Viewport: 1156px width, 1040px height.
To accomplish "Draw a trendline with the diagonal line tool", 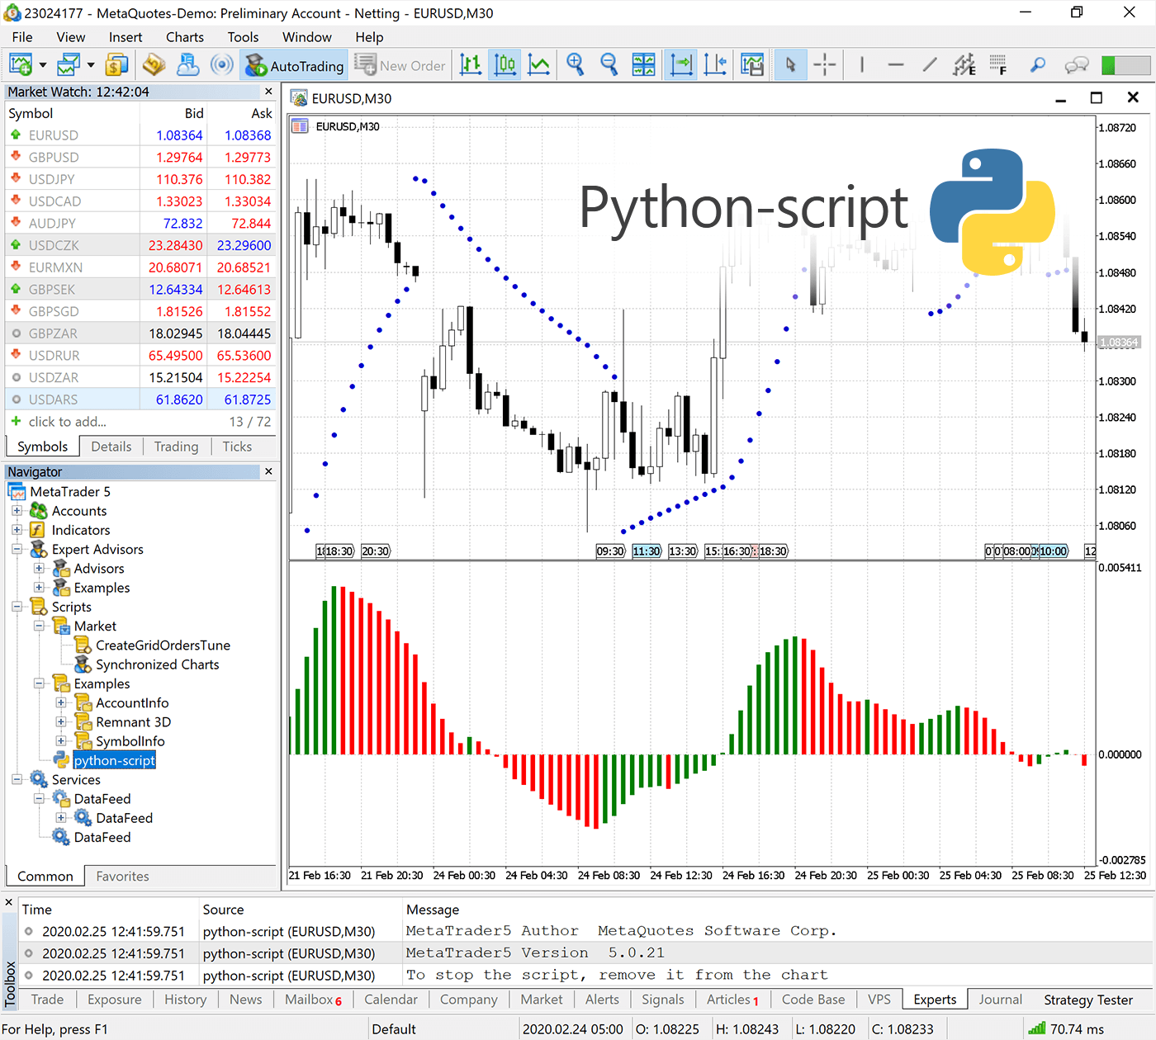I will pyautogui.click(x=930, y=65).
